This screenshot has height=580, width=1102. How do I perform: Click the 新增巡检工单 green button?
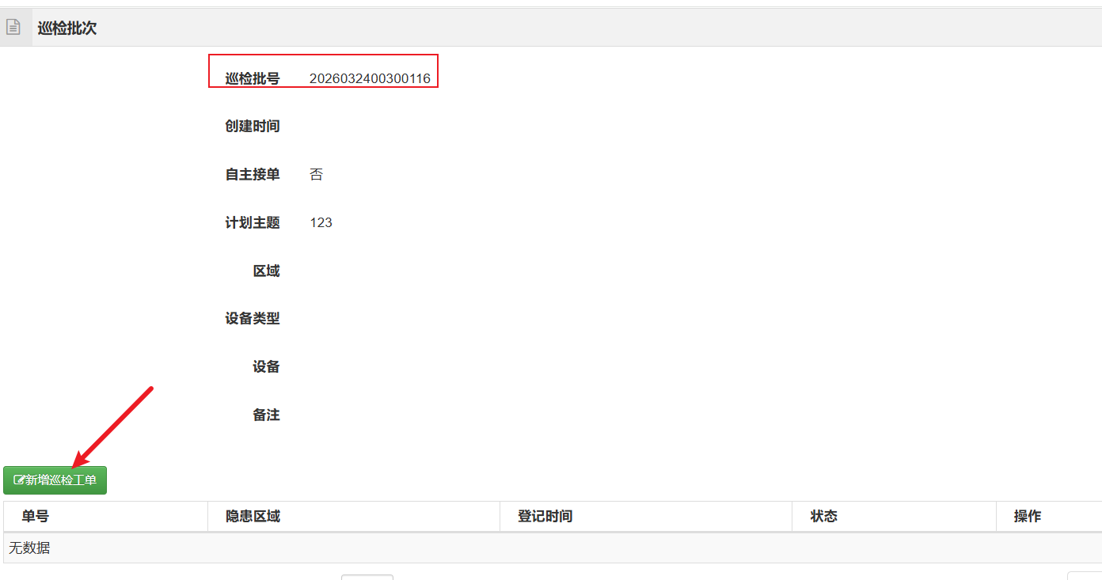click(x=55, y=480)
